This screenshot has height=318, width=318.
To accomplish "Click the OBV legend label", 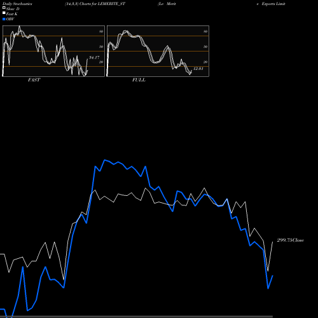I will coord(10,19).
